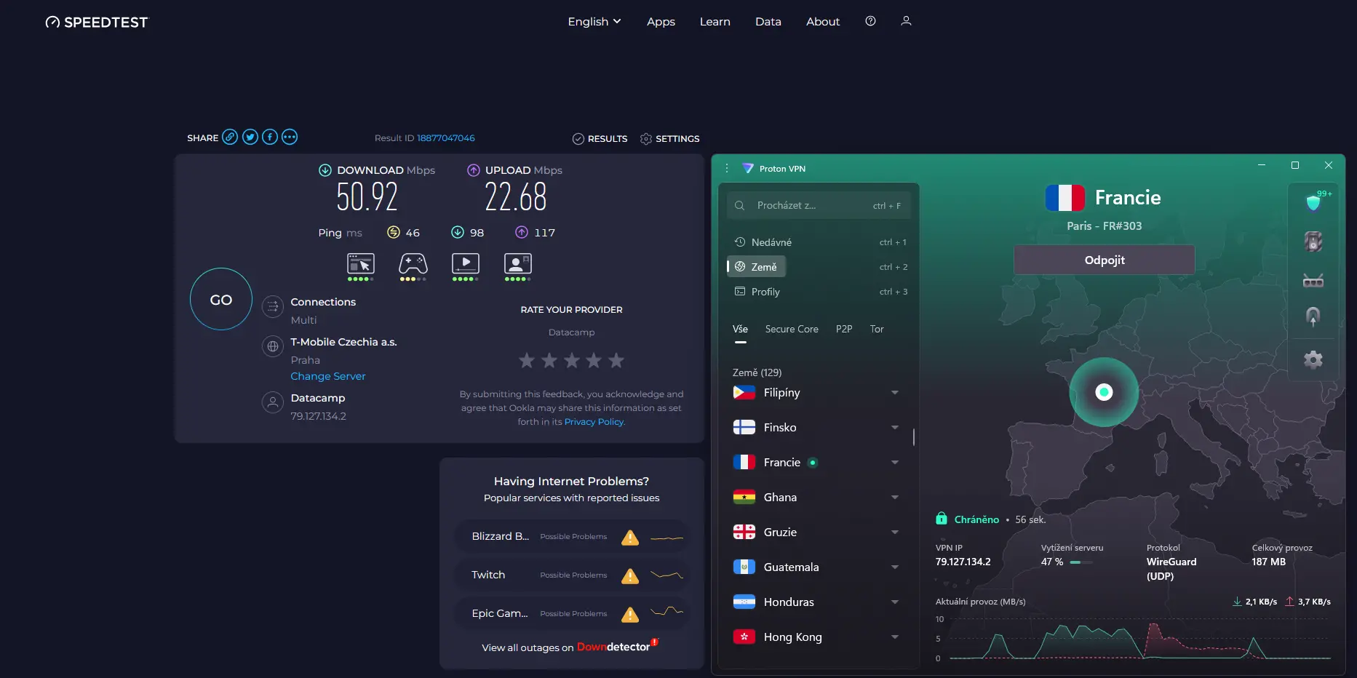This screenshot has height=678, width=1357.
Task: Rate Datacamp with the middle star
Action: pyautogui.click(x=571, y=359)
